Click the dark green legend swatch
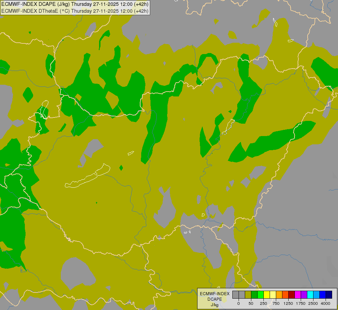The height and width of the screenshot is (310, 338). [x=254, y=294]
